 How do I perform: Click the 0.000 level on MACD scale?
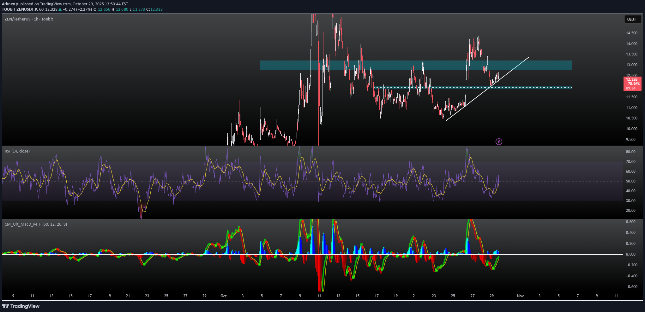[x=630, y=254]
